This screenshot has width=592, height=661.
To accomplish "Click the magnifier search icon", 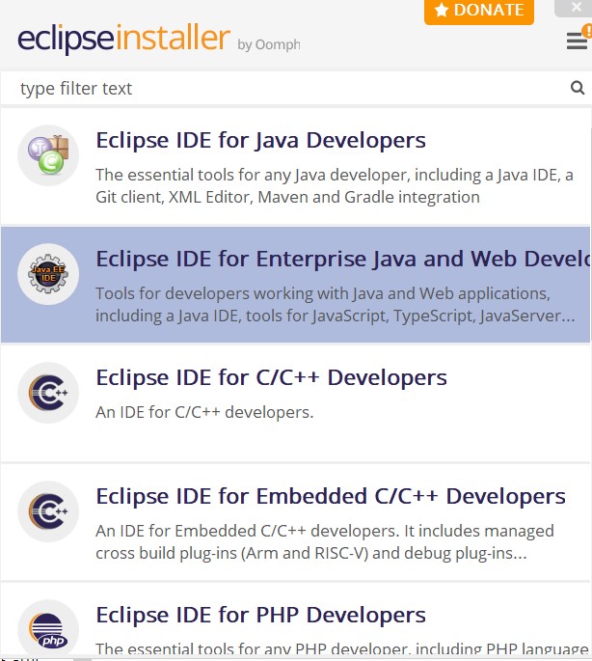I will tap(578, 88).
